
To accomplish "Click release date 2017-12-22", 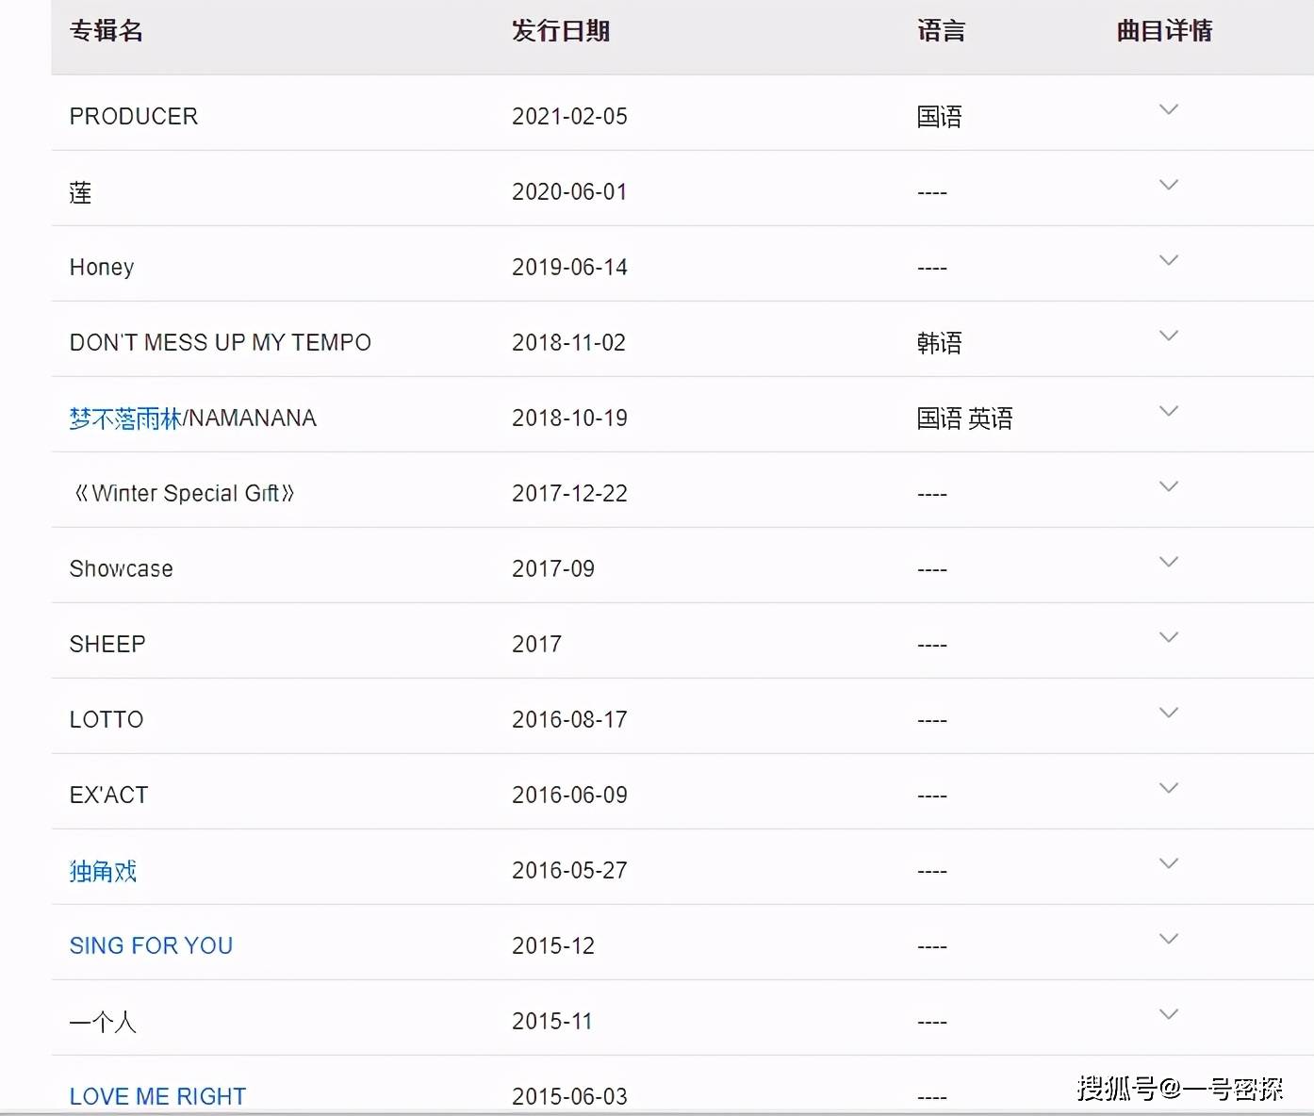I will click(569, 493).
